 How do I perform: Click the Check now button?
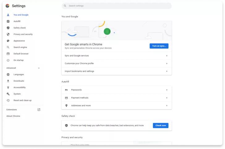[x=160, y=126]
